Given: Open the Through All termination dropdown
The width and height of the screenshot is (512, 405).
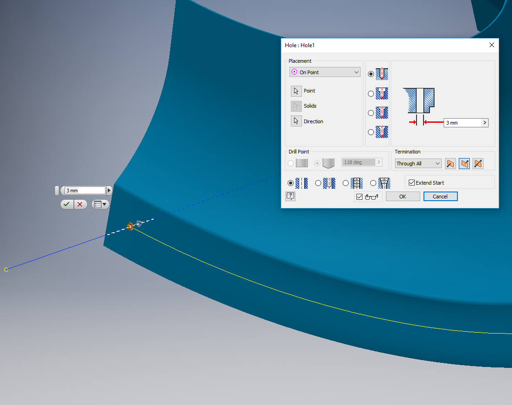Looking at the screenshot, I should (x=418, y=164).
